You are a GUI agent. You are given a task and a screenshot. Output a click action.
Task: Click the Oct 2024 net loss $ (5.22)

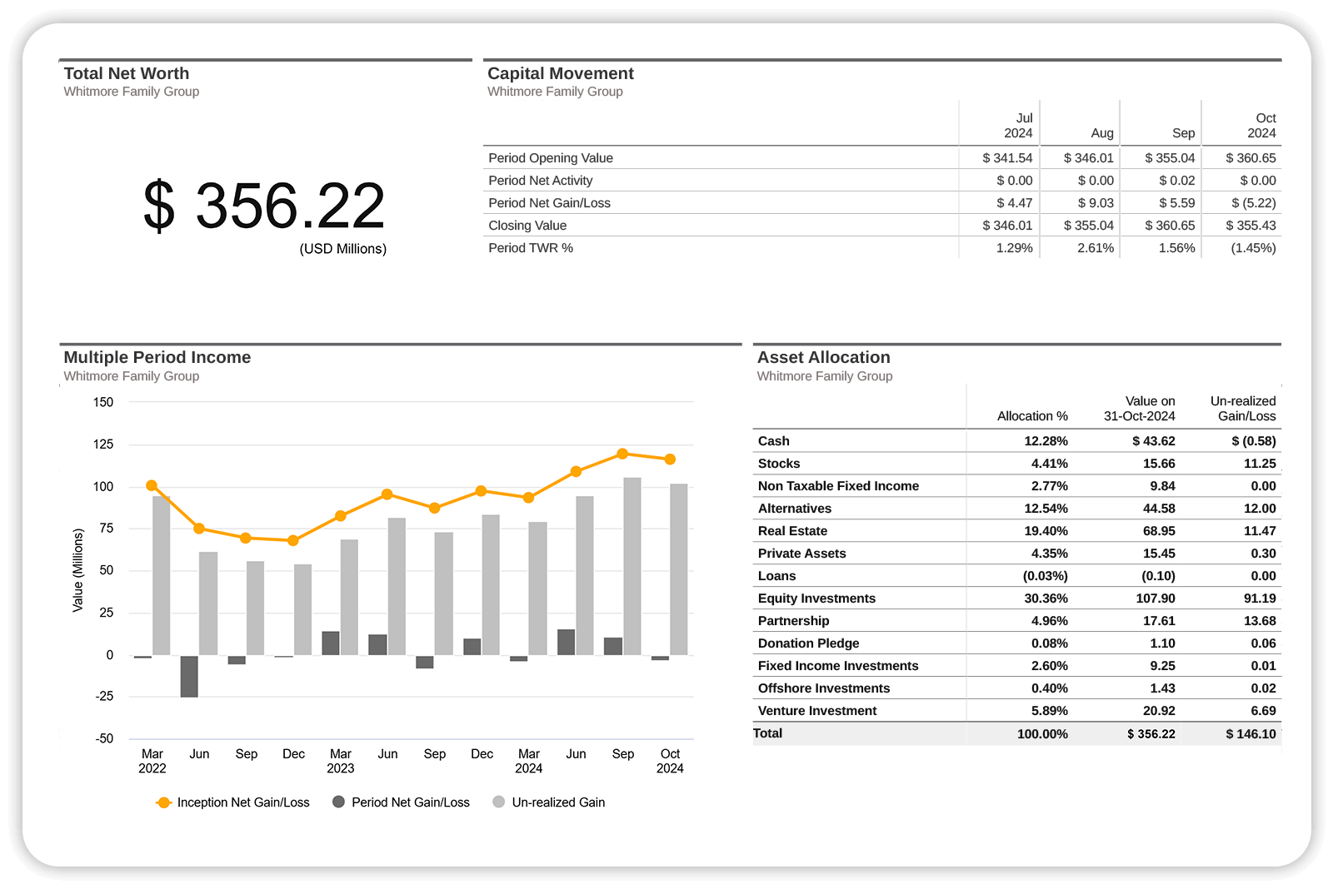point(1254,203)
